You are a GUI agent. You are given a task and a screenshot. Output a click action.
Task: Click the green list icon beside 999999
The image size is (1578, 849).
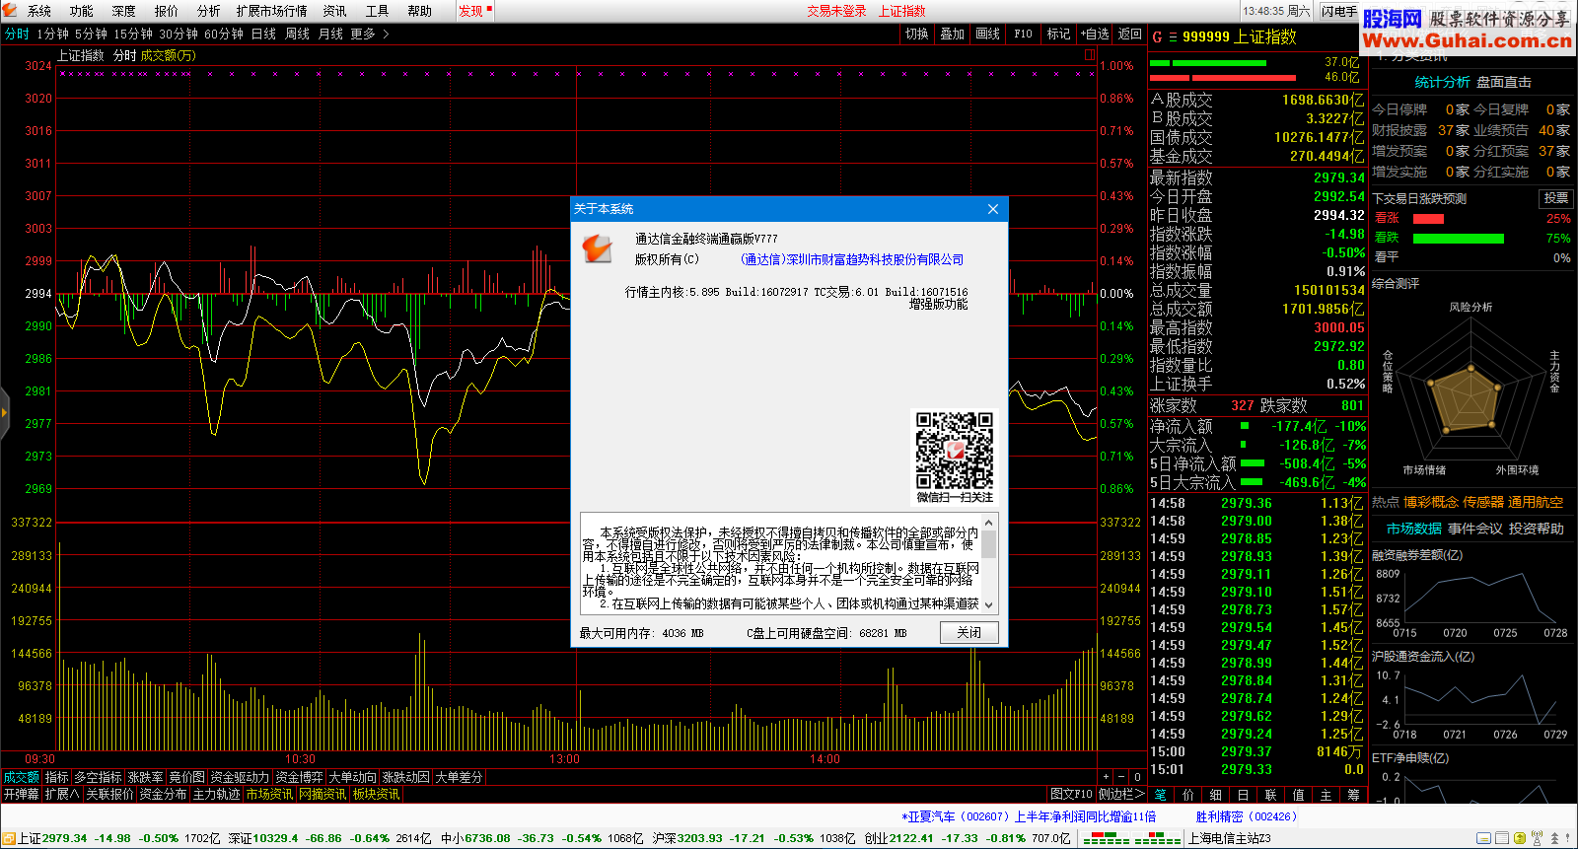pos(1173,36)
